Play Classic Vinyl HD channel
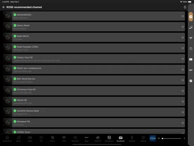This screenshot has width=194, height=146. coord(94,59)
